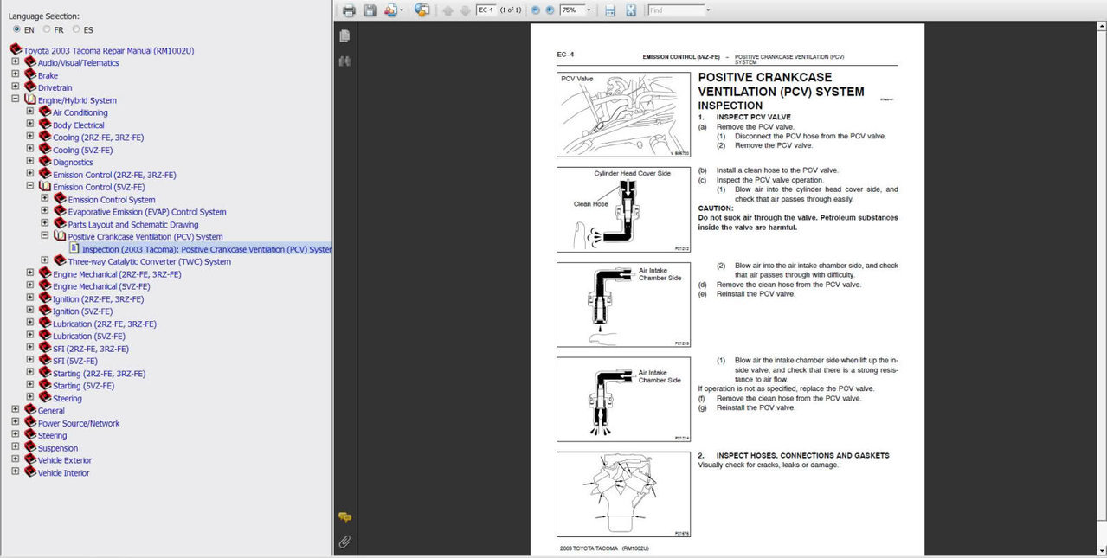Viewport: 1107px width, 558px height.
Task: Click the book icon beside Vehicle Interior
Action: pyautogui.click(x=30, y=472)
